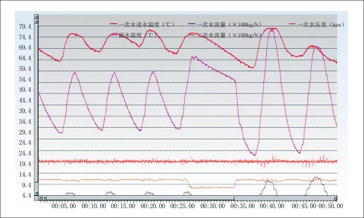Toggle the 二次水流量 legend entry
364x218 pixels.
(x=230, y=35)
